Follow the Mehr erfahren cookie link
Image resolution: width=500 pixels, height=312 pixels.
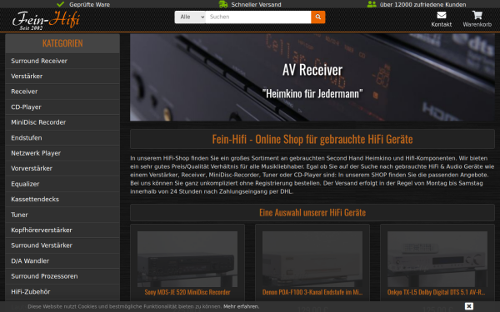point(241,306)
